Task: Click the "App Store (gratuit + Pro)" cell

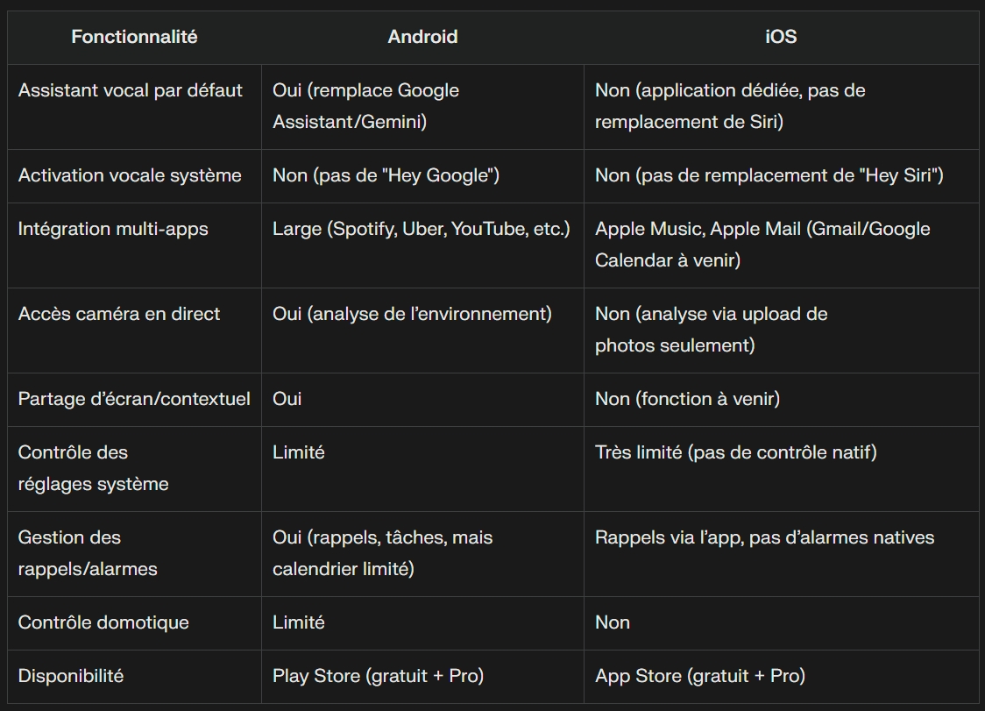Action: point(699,676)
